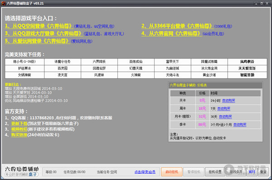Click the 任务总数:00/00 status text

click(x=74, y=172)
